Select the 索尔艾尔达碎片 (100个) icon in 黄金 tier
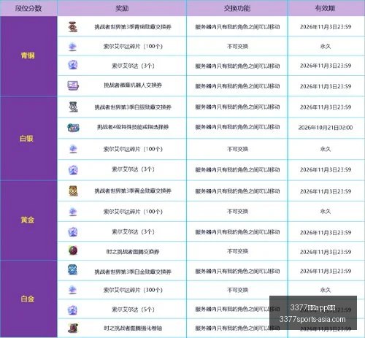Screen dimensions: 365x338 72,212
